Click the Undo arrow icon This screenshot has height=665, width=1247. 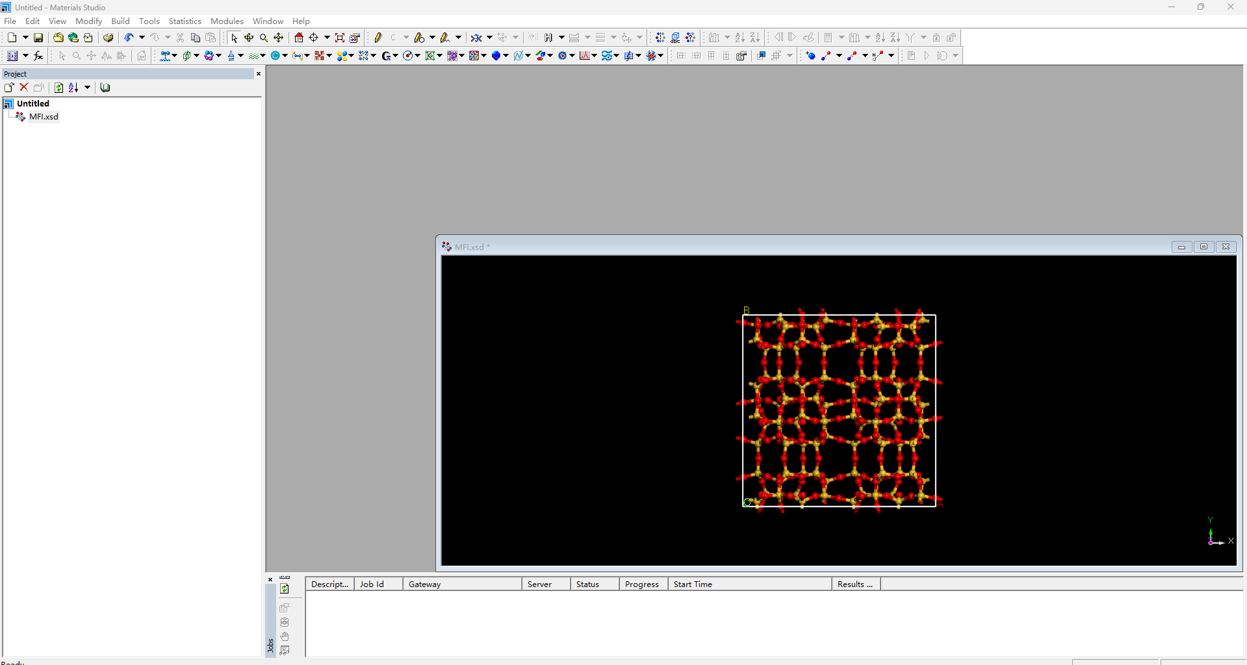pyautogui.click(x=129, y=38)
